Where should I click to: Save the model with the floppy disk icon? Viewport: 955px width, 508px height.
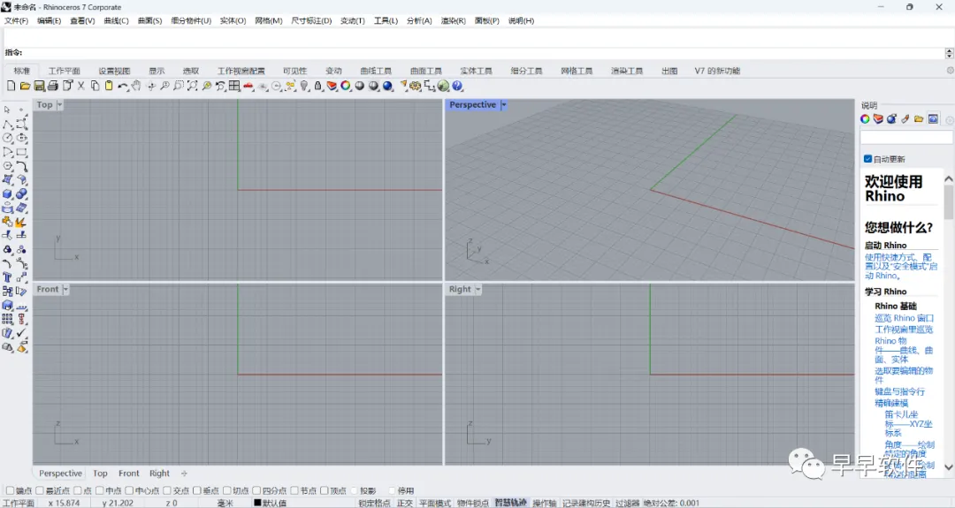(39, 86)
